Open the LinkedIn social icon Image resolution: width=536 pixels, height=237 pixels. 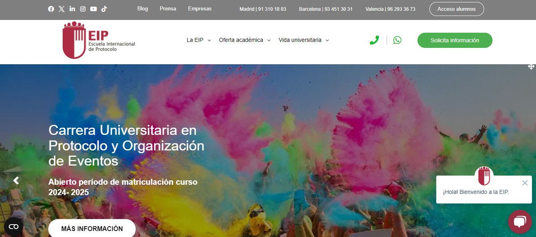(72, 9)
